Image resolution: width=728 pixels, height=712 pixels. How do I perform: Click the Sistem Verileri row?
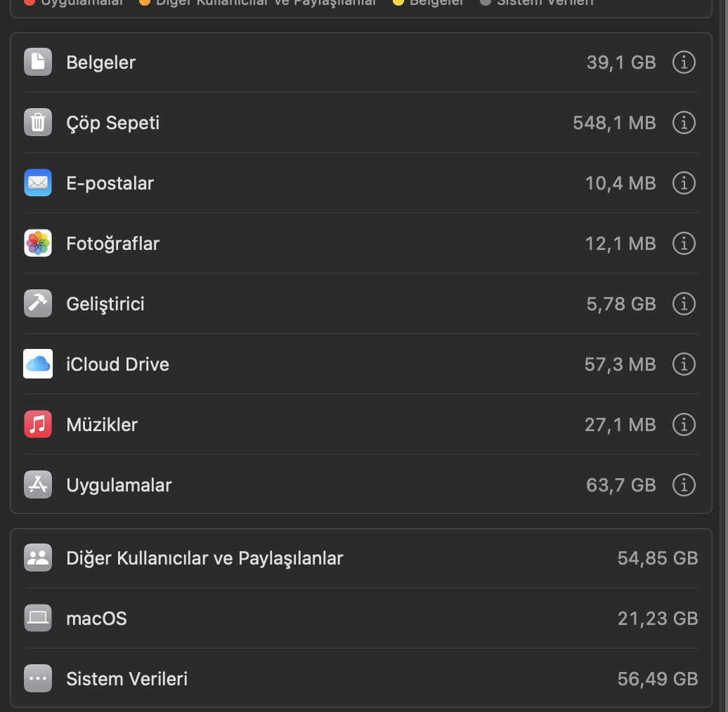[360, 678]
